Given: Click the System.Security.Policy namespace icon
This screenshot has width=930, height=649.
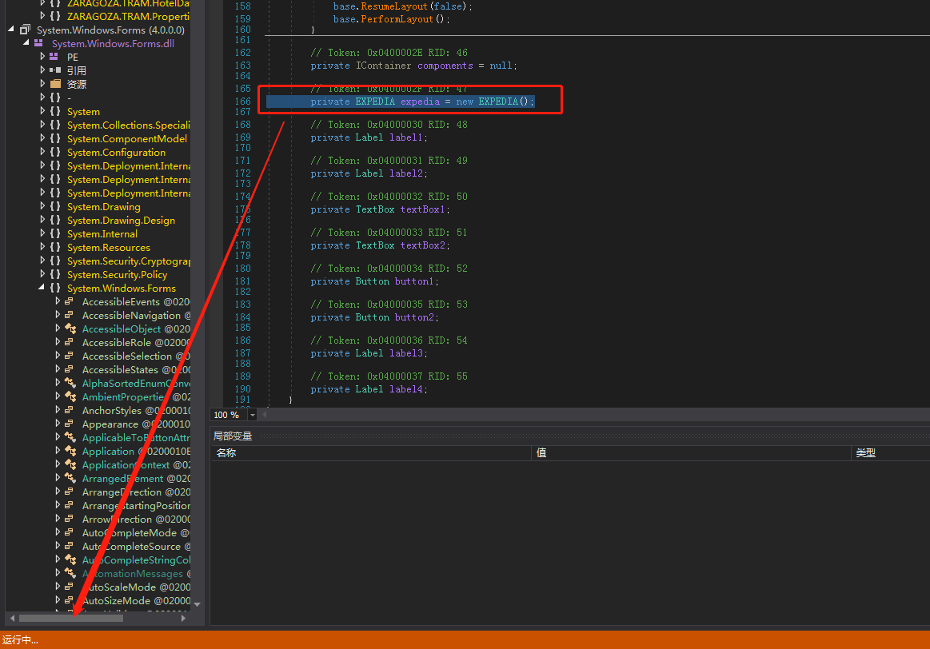Looking at the screenshot, I should (x=55, y=274).
